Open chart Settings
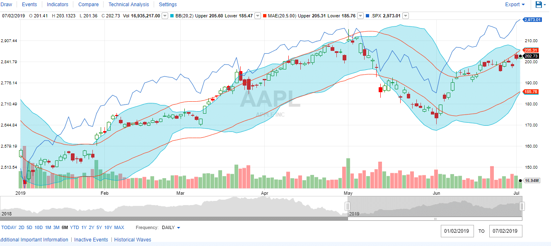Screen dimensions: 551x246 pos(168,5)
